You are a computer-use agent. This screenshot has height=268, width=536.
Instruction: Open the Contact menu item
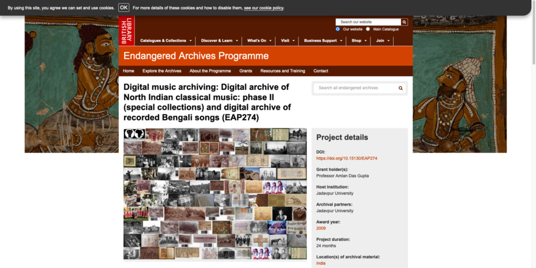[x=321, y=71]
